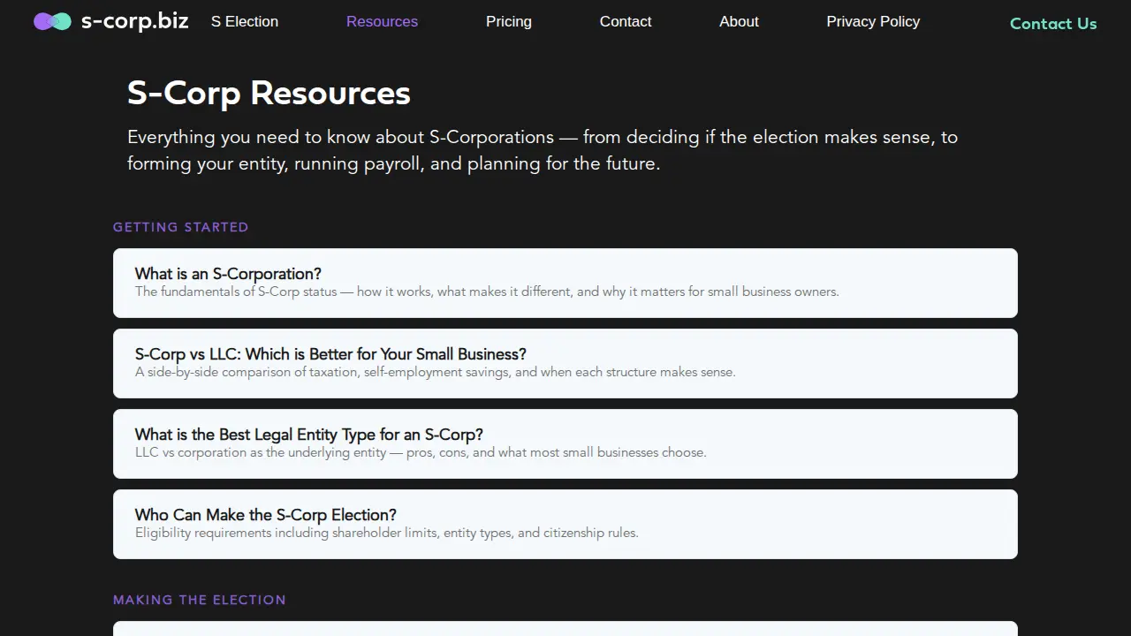This screenshot has width=1131, height=636.
Task: Click the intro paragraph 'Everything you need to know'
Action: (543, 150)
